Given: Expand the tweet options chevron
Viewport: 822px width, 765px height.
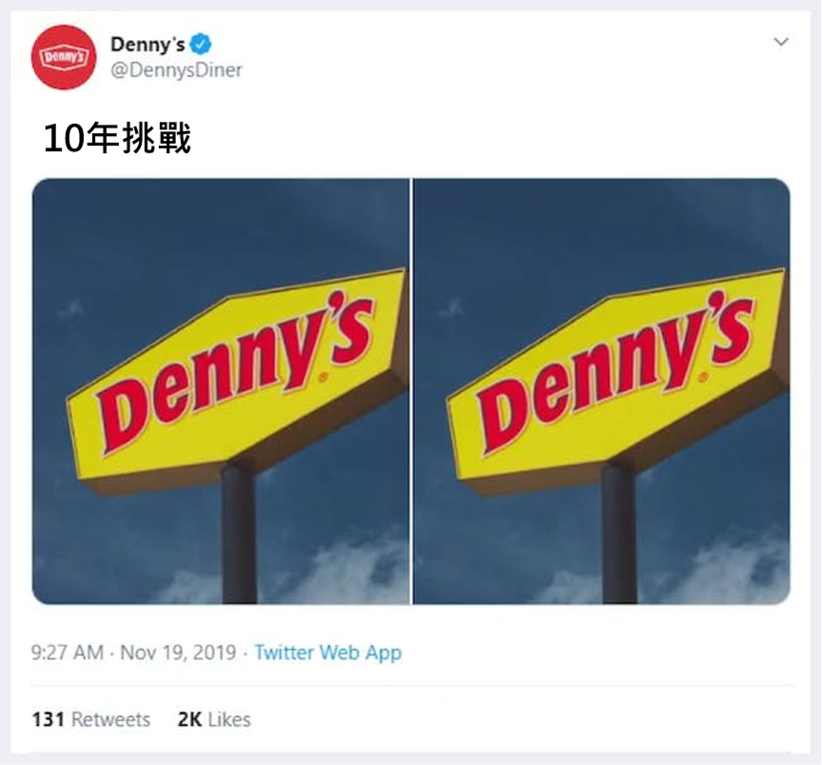Looking at the screenshot, I should [781, 42].
